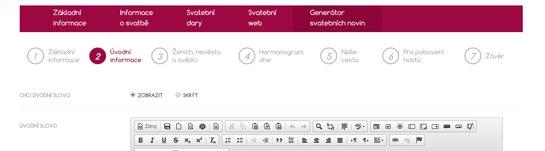Viewport: 545px width, 151px height.
Task: Select the SKRÝT radio option
Action: (x=178, y=95)
